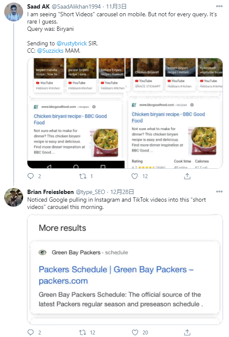Enlarge the biryani search screenshot image
Screen dimensions: 229x337
point(125,113)
